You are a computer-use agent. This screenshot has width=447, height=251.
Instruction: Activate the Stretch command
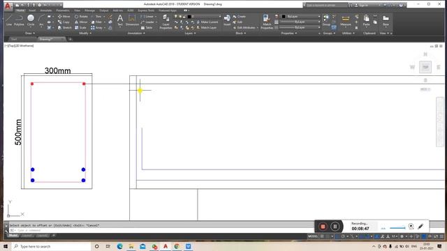tap(65, 28)
